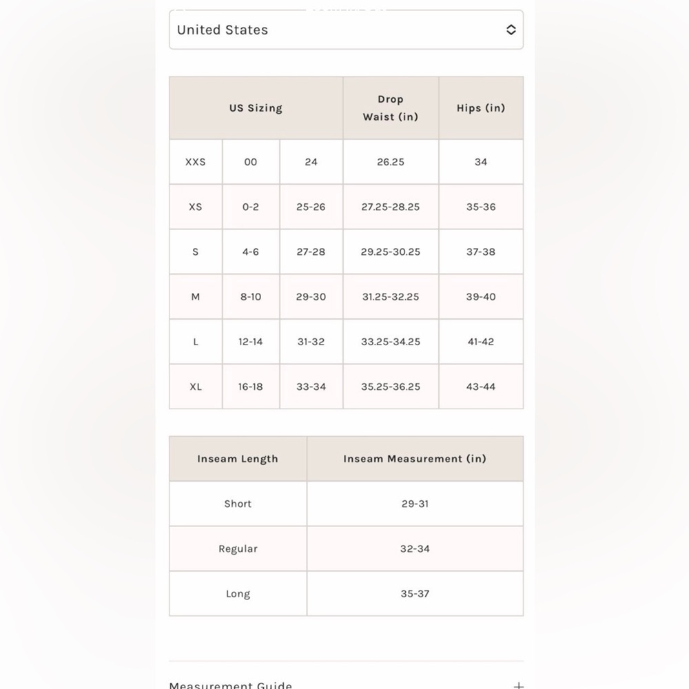Select the Short inseam row
Screen dimensions: 689x689
238,504
